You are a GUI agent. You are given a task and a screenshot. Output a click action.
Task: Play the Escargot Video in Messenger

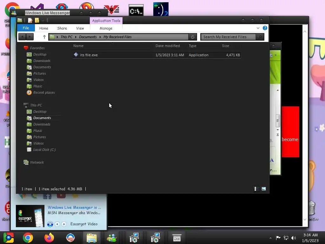[x=50, y=224]
